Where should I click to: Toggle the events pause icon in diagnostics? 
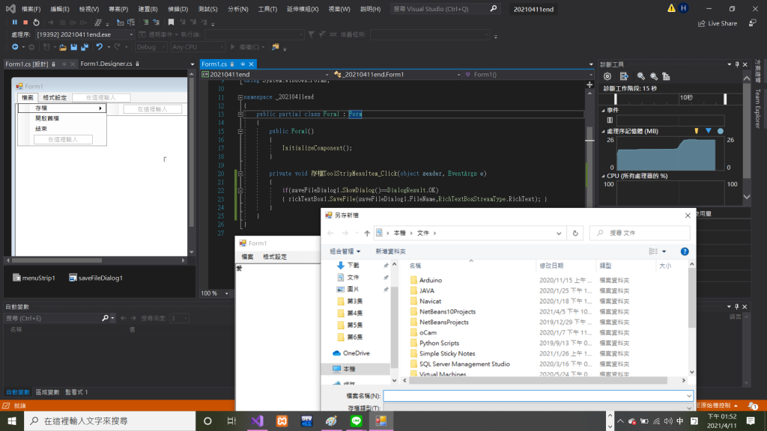click(610, 120)
